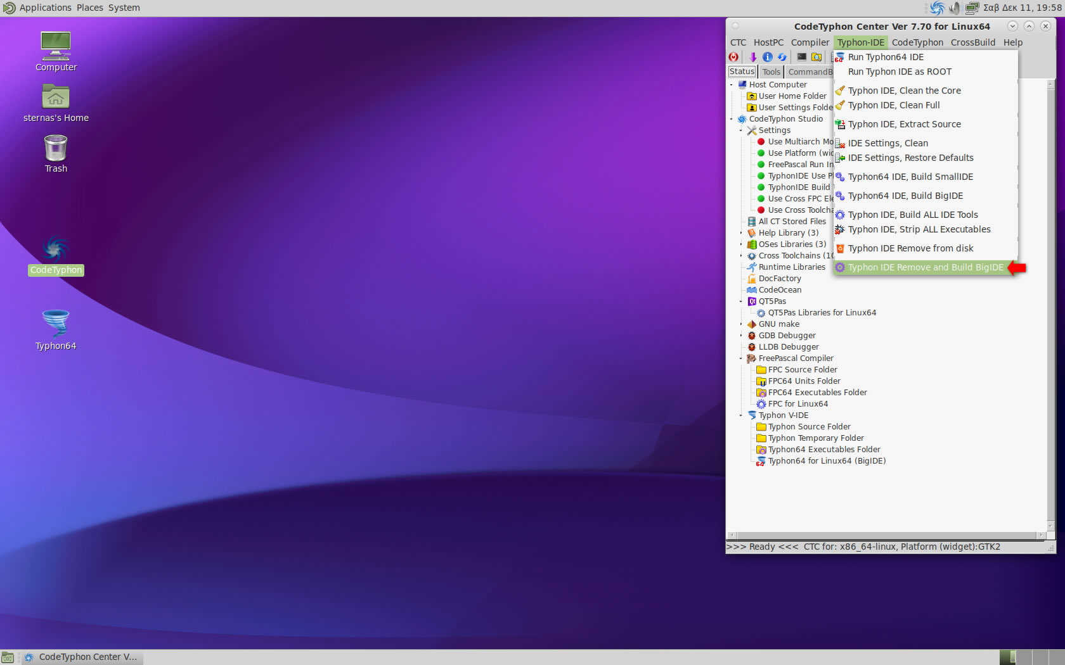Toggle the Use Multiarch setting indicator
The image size is (1065, 665).
[x=761, y=142]
